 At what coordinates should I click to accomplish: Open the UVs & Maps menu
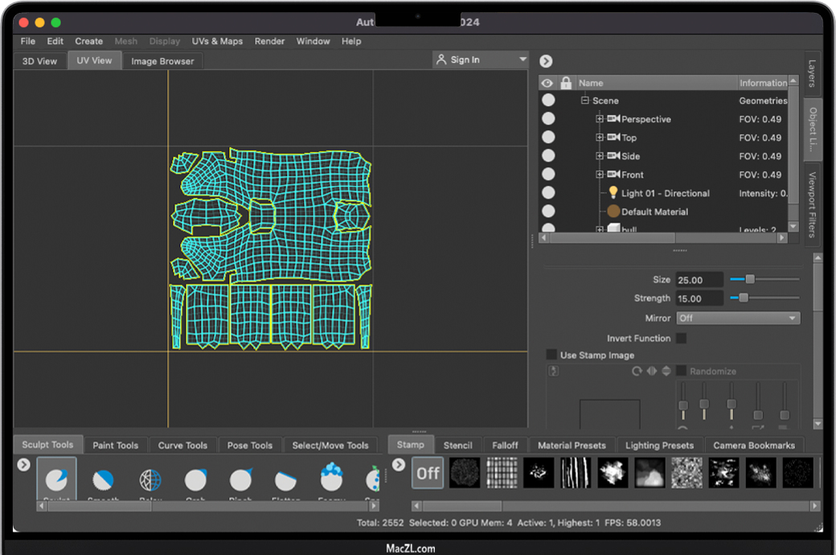[217, 41]
